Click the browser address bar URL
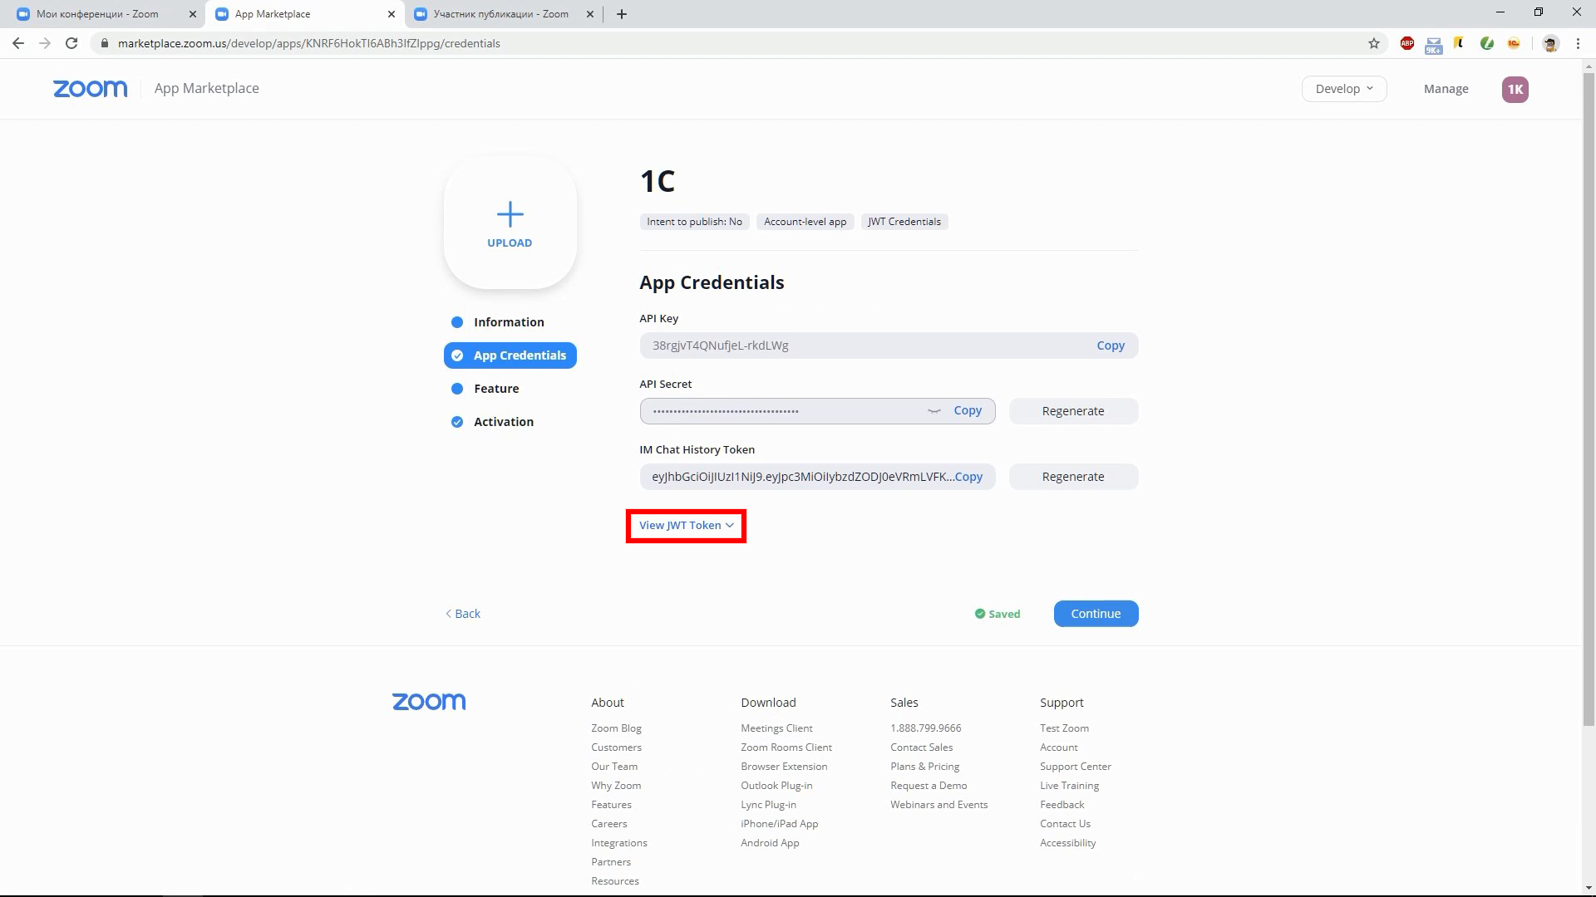Screen dimensions: 1596x897 click(308, 43)
